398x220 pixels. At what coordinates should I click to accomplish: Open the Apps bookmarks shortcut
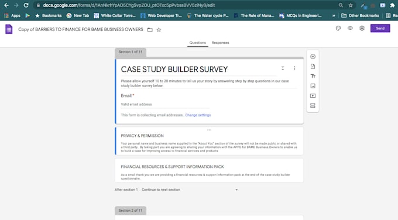click(x=12, y=15)
